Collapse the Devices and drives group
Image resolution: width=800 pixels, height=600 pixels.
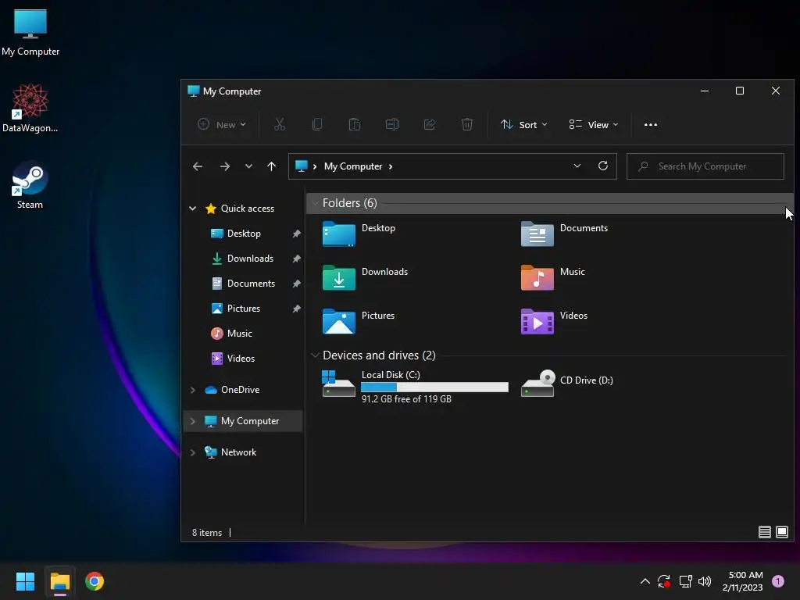point(315,355)
